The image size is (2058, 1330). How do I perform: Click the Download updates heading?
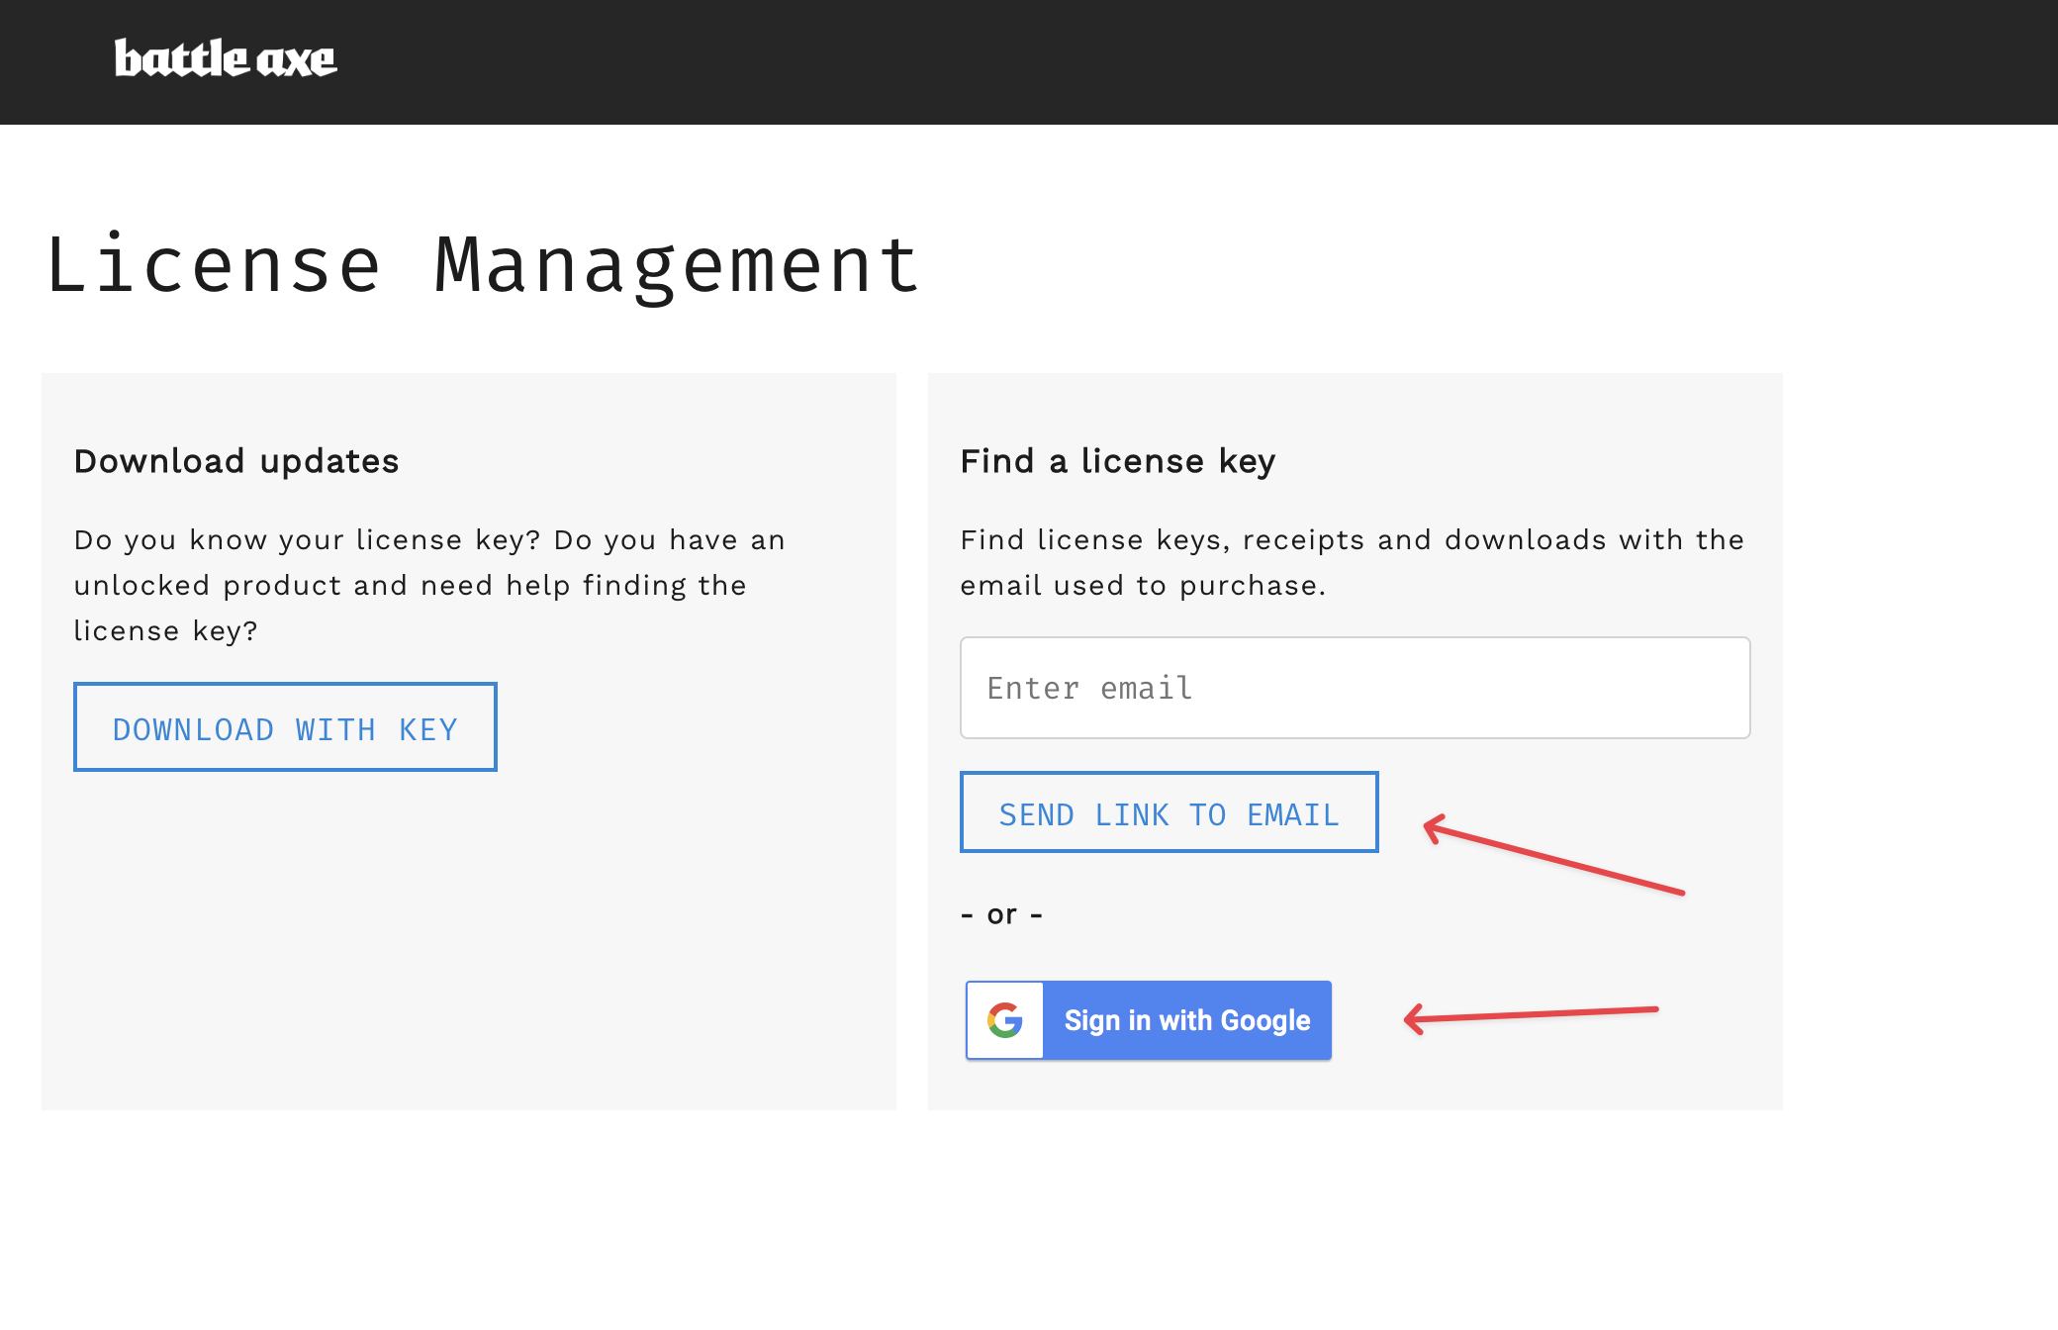tap(236, 461)
